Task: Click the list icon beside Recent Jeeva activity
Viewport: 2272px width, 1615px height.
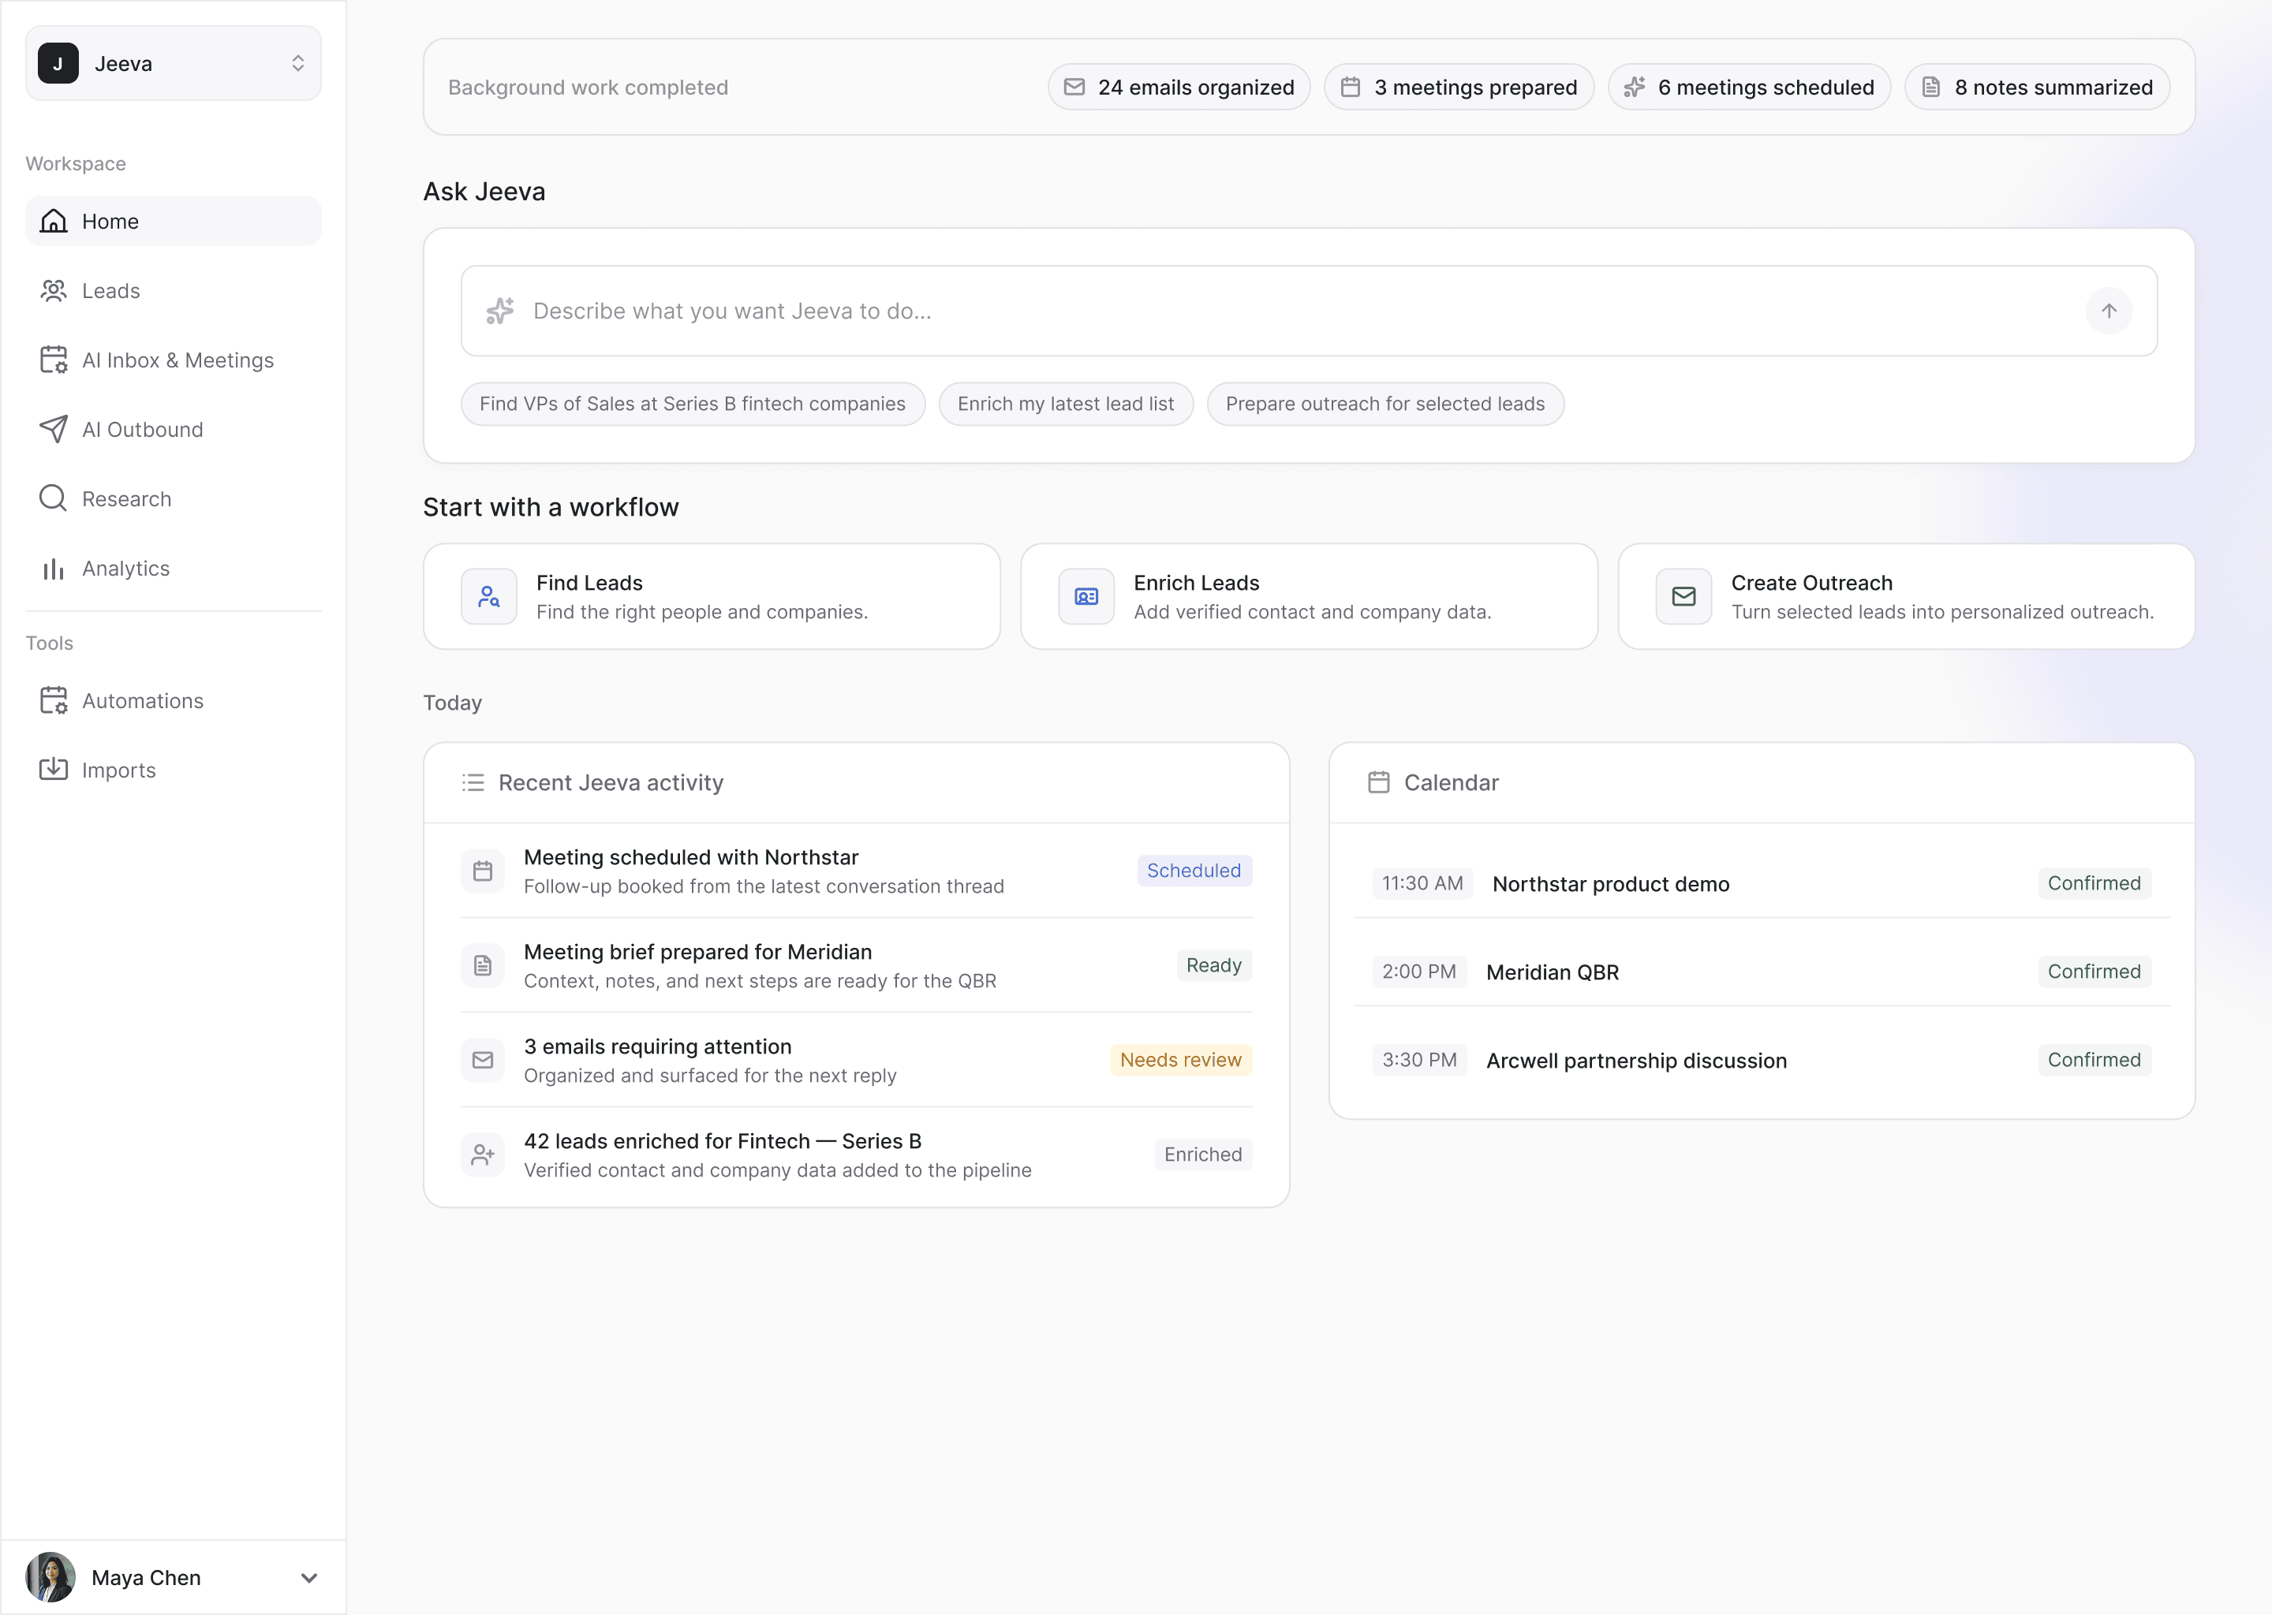Action: tap(473, 782)
